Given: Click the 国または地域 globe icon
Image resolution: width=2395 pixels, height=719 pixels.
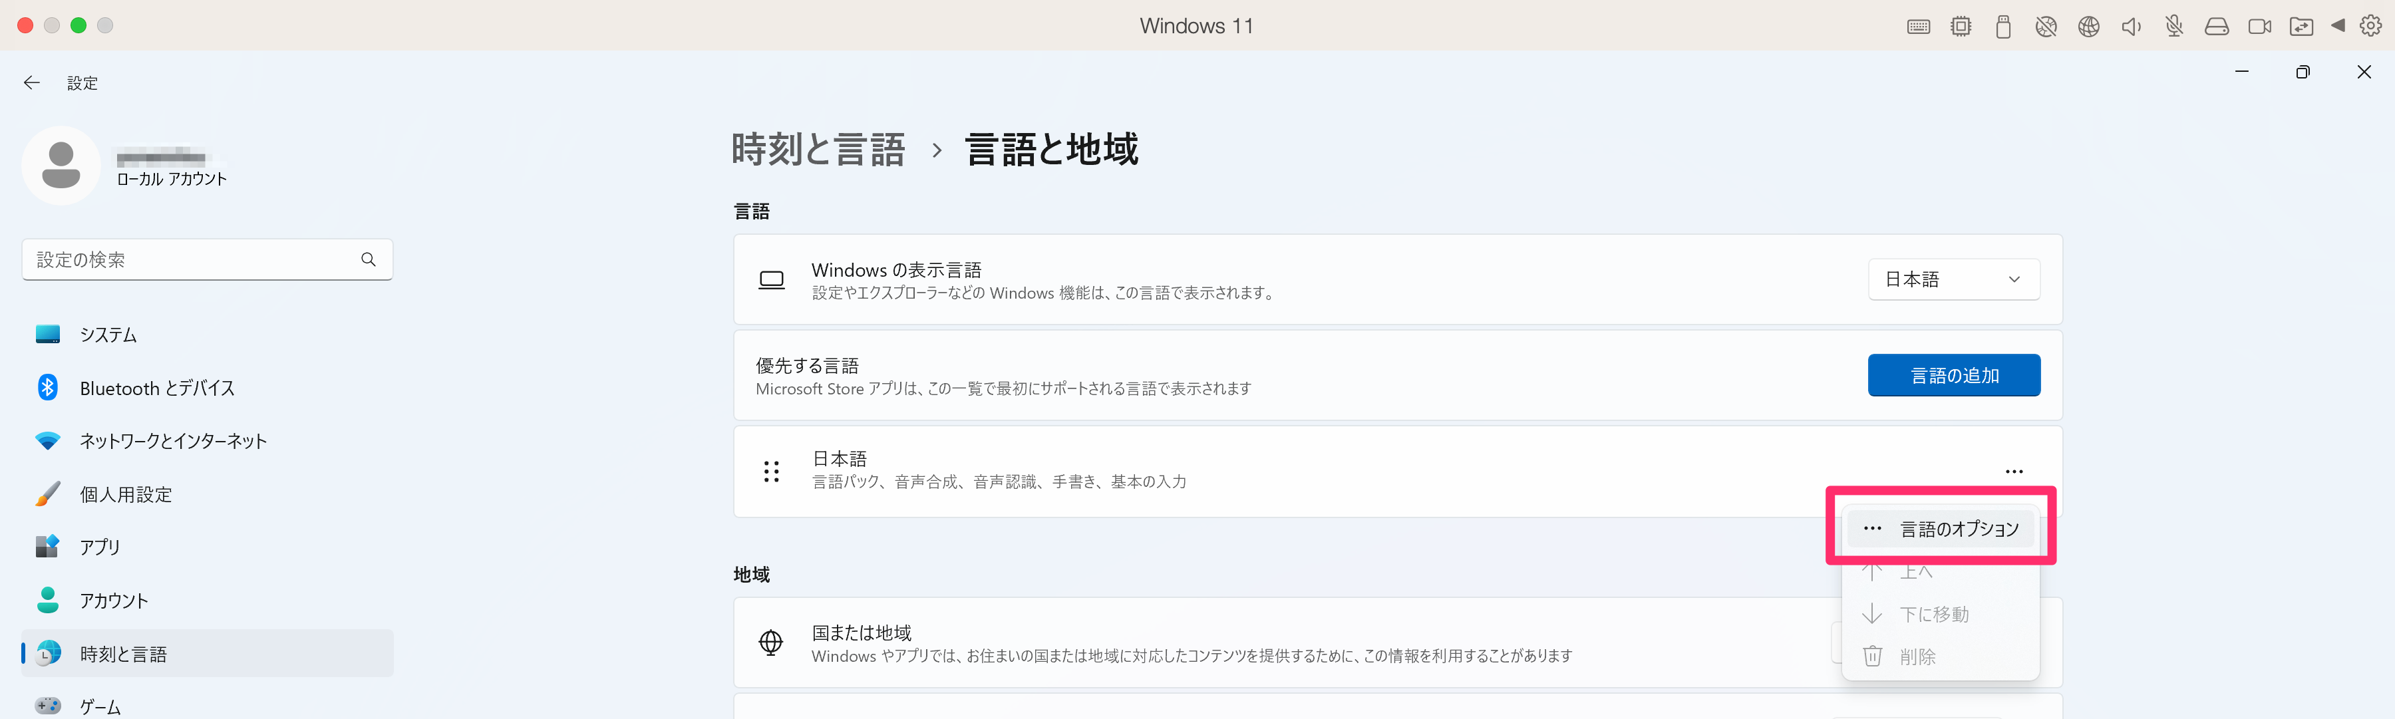Looking at the screenshot, I should (x=771, y=642).
